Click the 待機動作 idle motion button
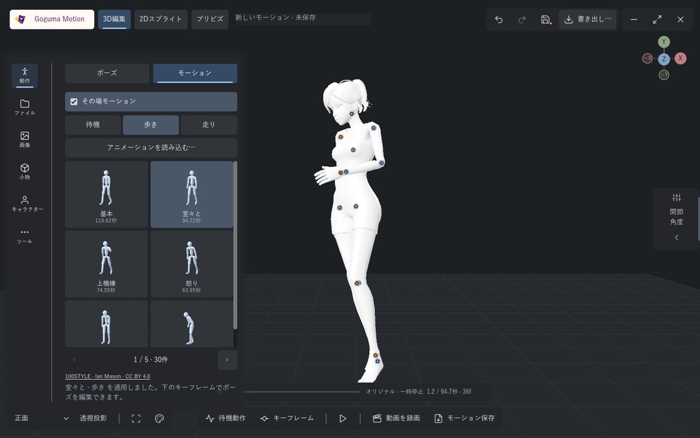700x438 pixels. coord(226,418)
